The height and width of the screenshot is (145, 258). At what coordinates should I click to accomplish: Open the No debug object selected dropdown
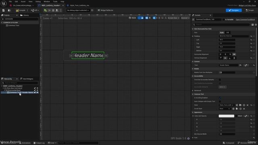click(x=78, y=10)
